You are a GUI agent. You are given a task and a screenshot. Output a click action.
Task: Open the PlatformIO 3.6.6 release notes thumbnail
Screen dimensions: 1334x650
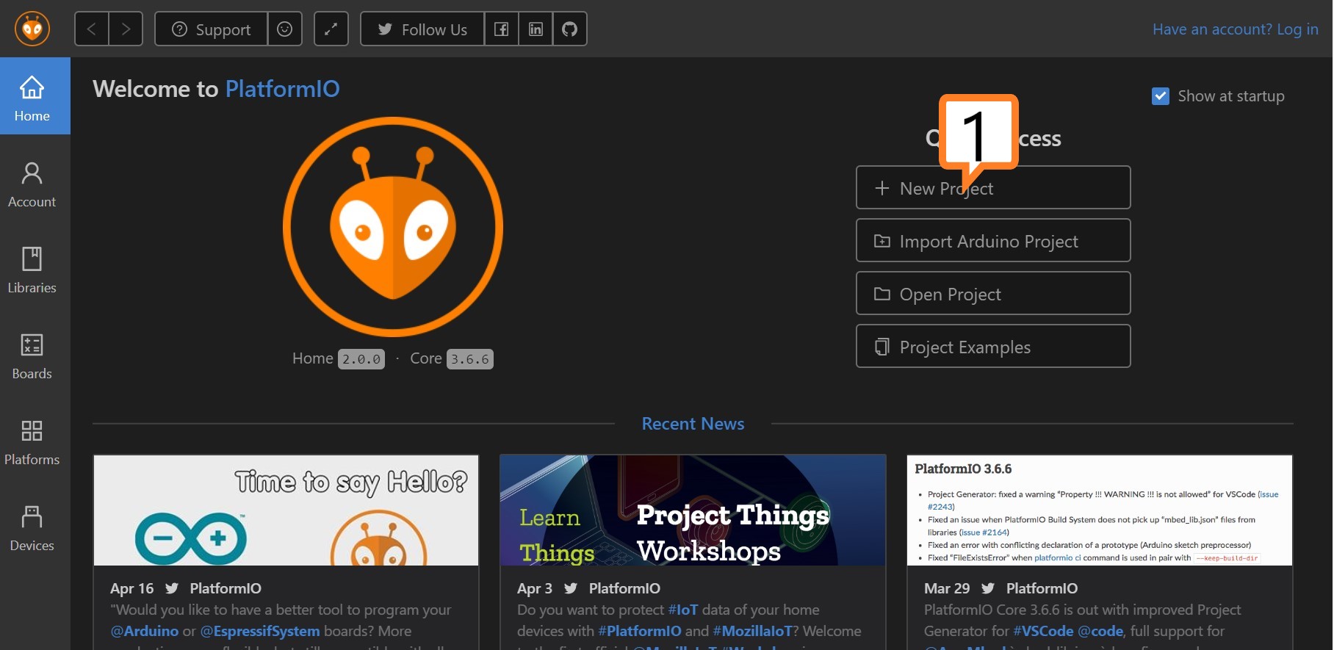(x=1100, y=510)
